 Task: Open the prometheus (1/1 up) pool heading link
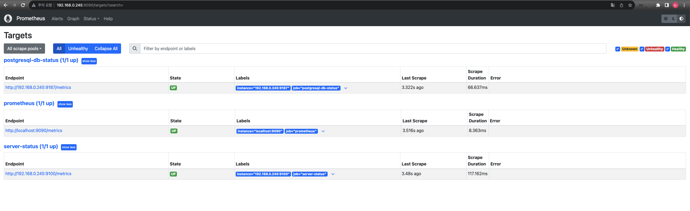tap(29, 103)
